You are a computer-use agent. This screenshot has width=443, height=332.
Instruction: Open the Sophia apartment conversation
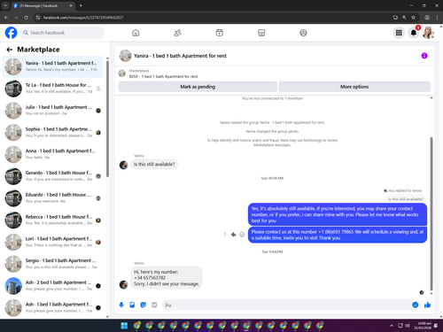point(53,132)
